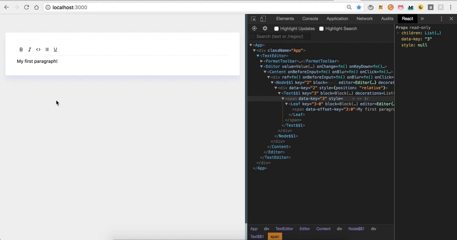The image size is (457, 240).
Task: Select Editor in bottom breadcrumb
Action: 305,229
